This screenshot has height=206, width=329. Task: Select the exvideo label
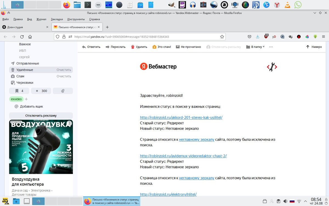click(16, 99)
